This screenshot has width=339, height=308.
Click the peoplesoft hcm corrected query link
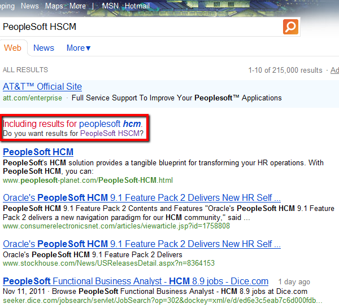(x=110, y=124)
